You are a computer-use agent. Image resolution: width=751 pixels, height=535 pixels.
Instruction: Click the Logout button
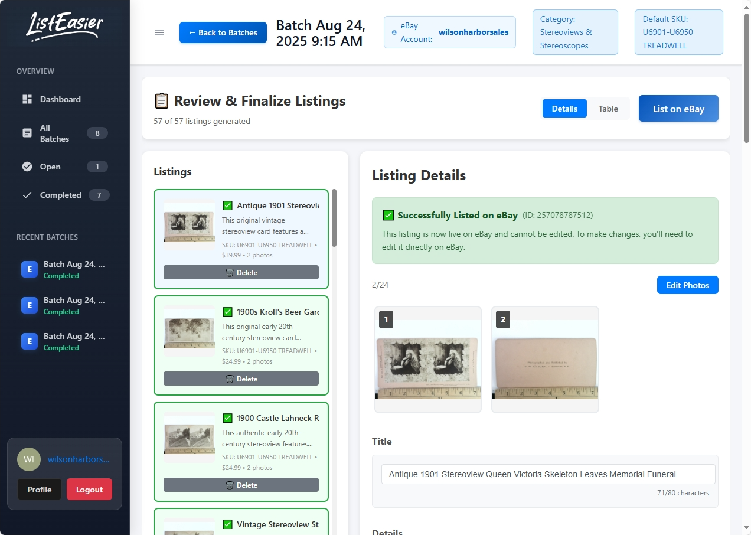[89, 490]
